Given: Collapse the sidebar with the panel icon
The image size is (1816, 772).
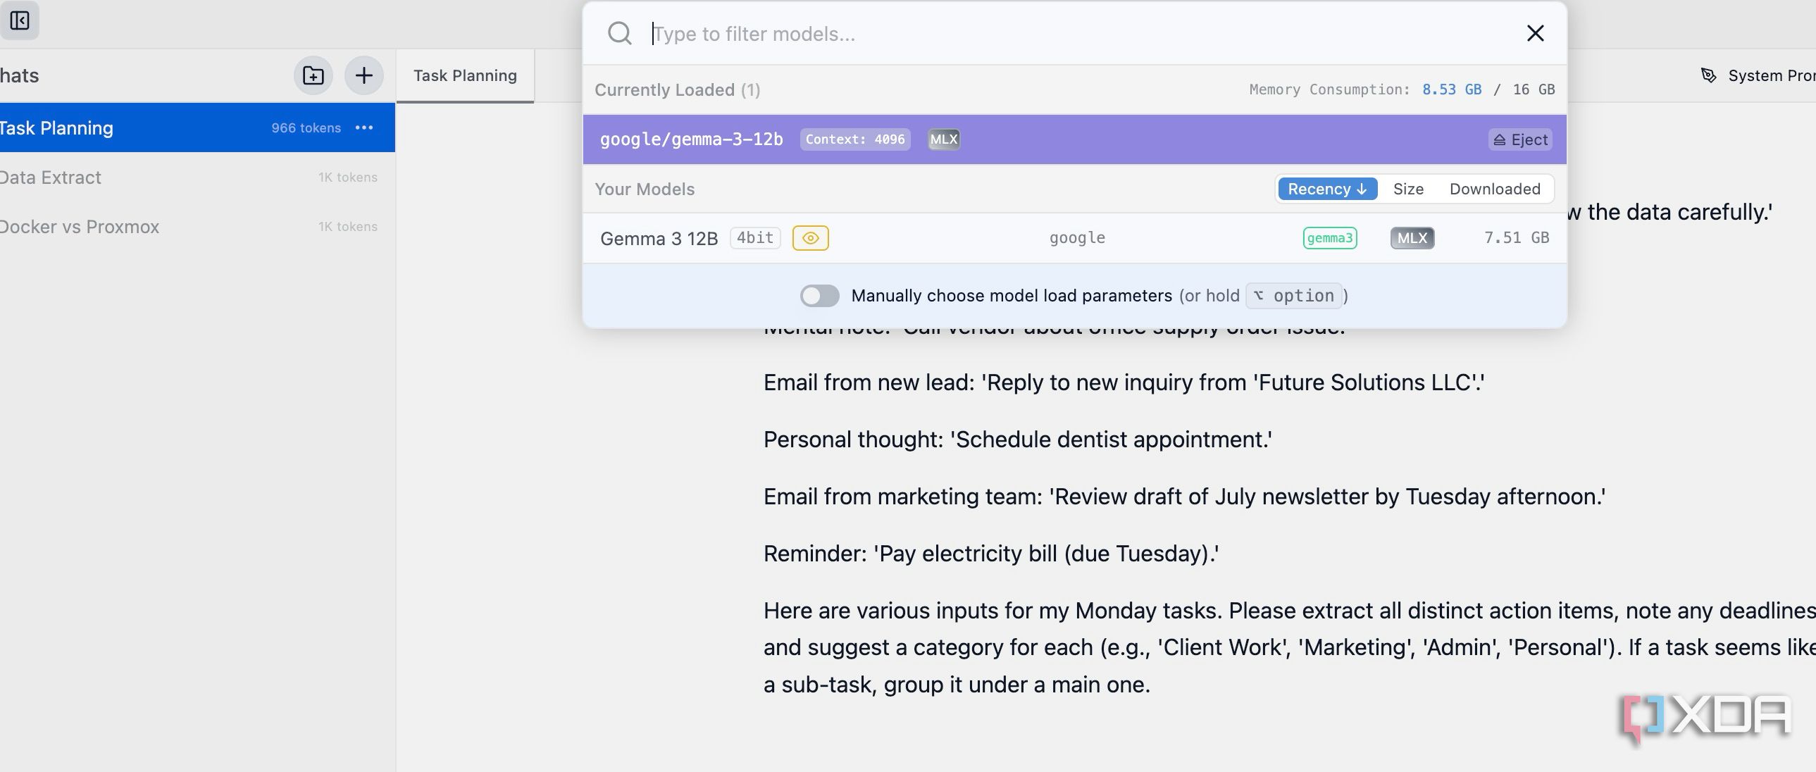Looking at the screenshot, I should tap(20, 20).
